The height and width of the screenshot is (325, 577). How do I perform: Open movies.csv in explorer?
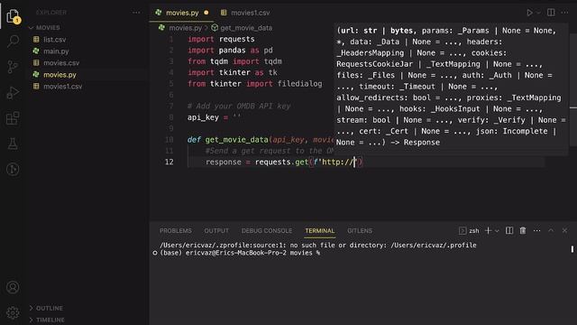[x=61, y=63]
